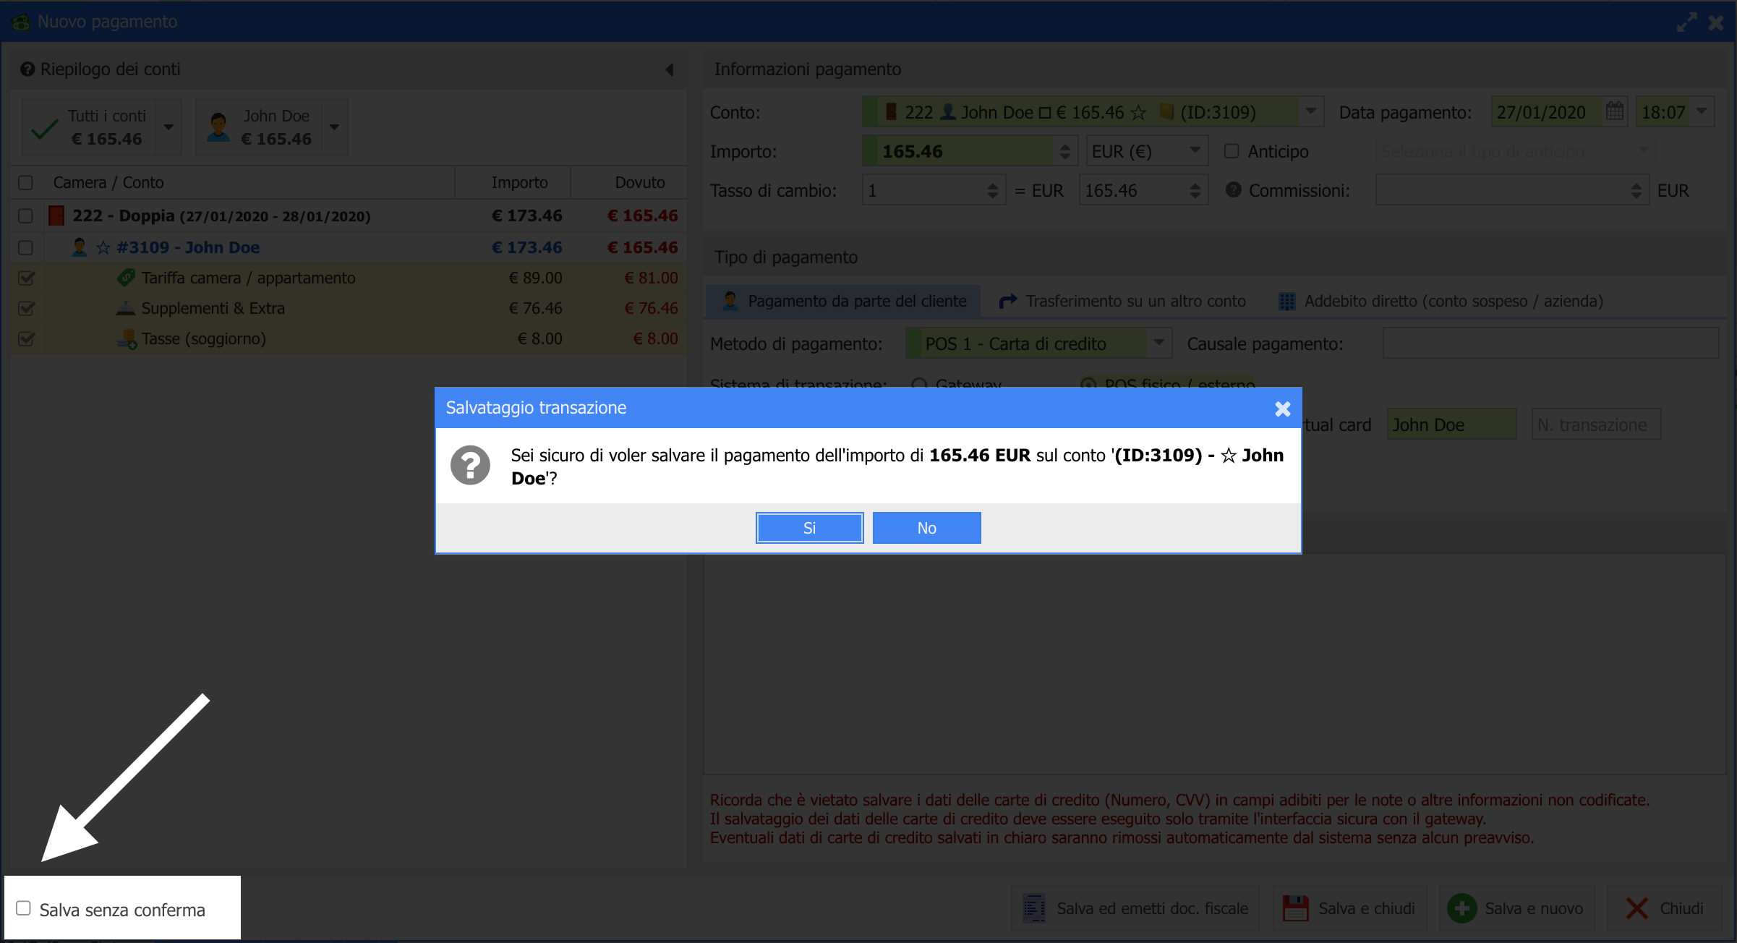Close the Salvataggio transazione dialog
1737x943 pixels.
click(x=1282, y=409)
